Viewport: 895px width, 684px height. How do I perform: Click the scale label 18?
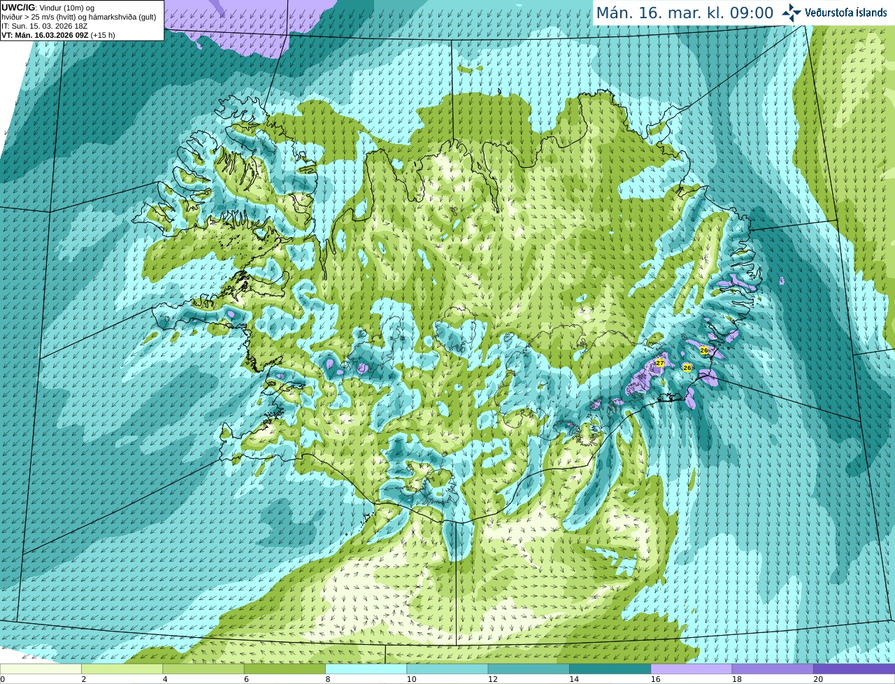(x=736, y=679)
